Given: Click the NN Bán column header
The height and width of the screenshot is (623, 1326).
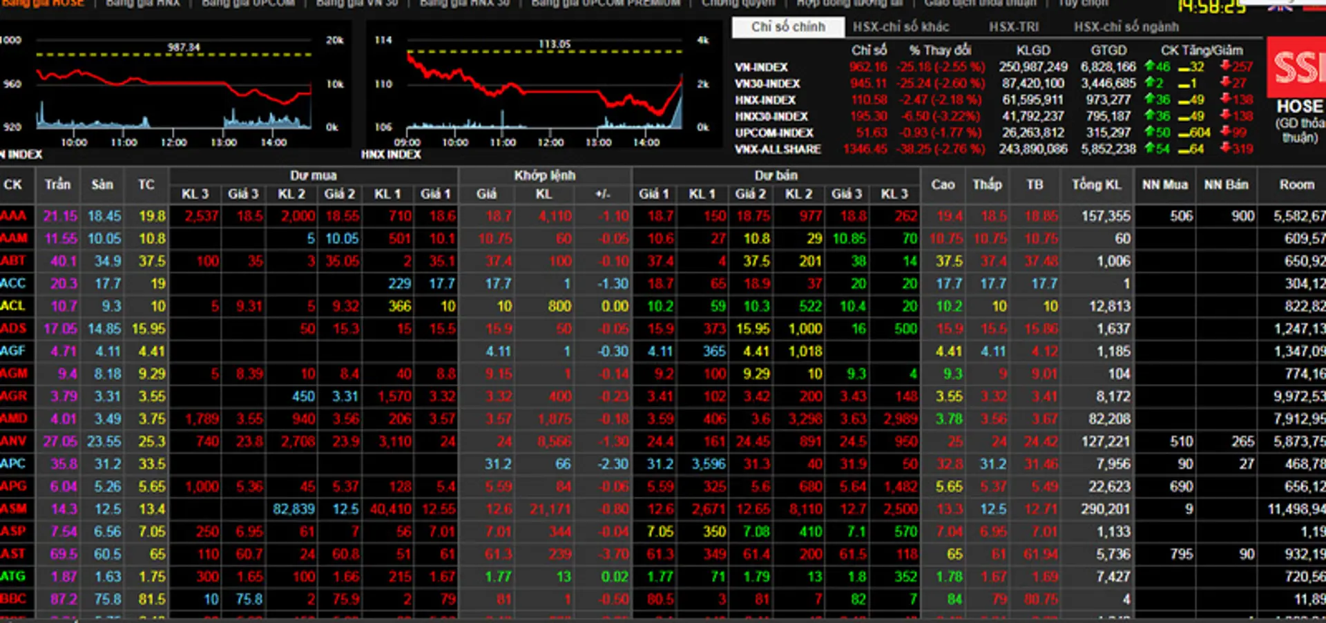Looking at the screenshot, I should pos(1227,184).
